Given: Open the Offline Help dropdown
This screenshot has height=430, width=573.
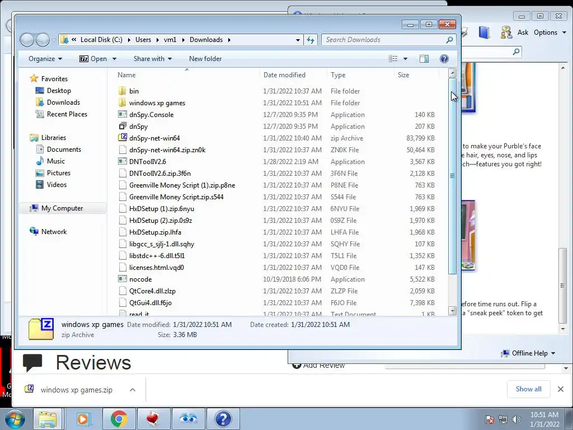Looking at the screenshot, I should click(x=528, y=353).
